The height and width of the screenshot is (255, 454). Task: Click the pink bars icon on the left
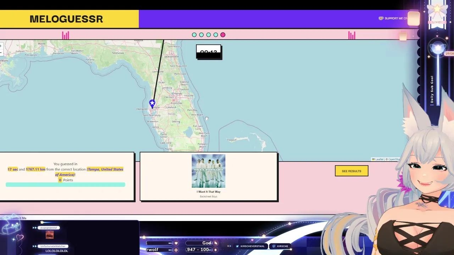pos(66,35)
